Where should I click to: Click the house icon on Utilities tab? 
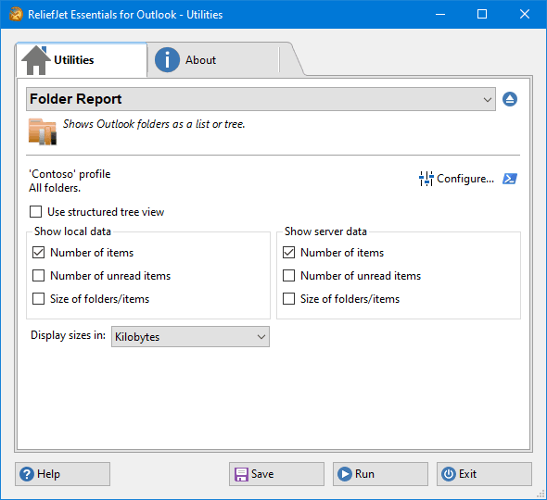[x=35, y=60]
